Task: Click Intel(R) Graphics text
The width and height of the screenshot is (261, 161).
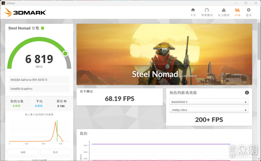Action: click(x=21, y=89)
